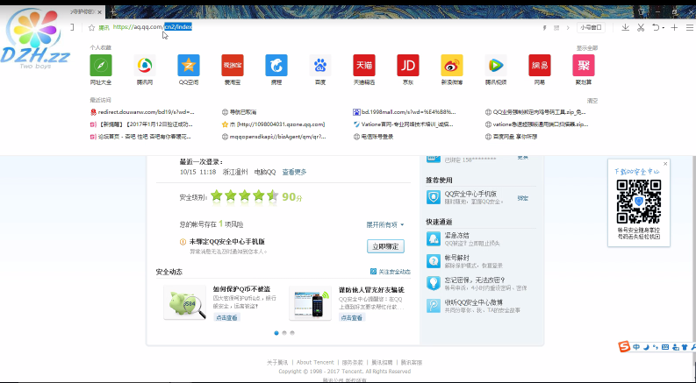This screenshot has height=383, width=696.
Task: Open recent visit 电信账号登录 entry
Action: click(x=373, y=137)
